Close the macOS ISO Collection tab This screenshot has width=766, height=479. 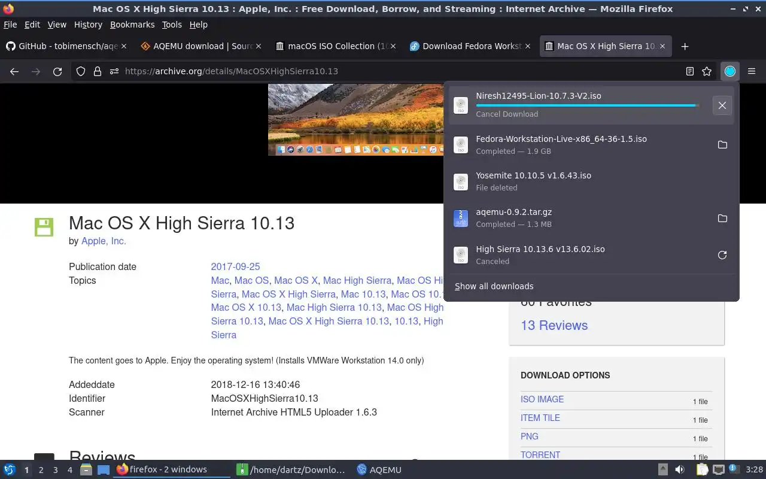click(x=393, y=46)
